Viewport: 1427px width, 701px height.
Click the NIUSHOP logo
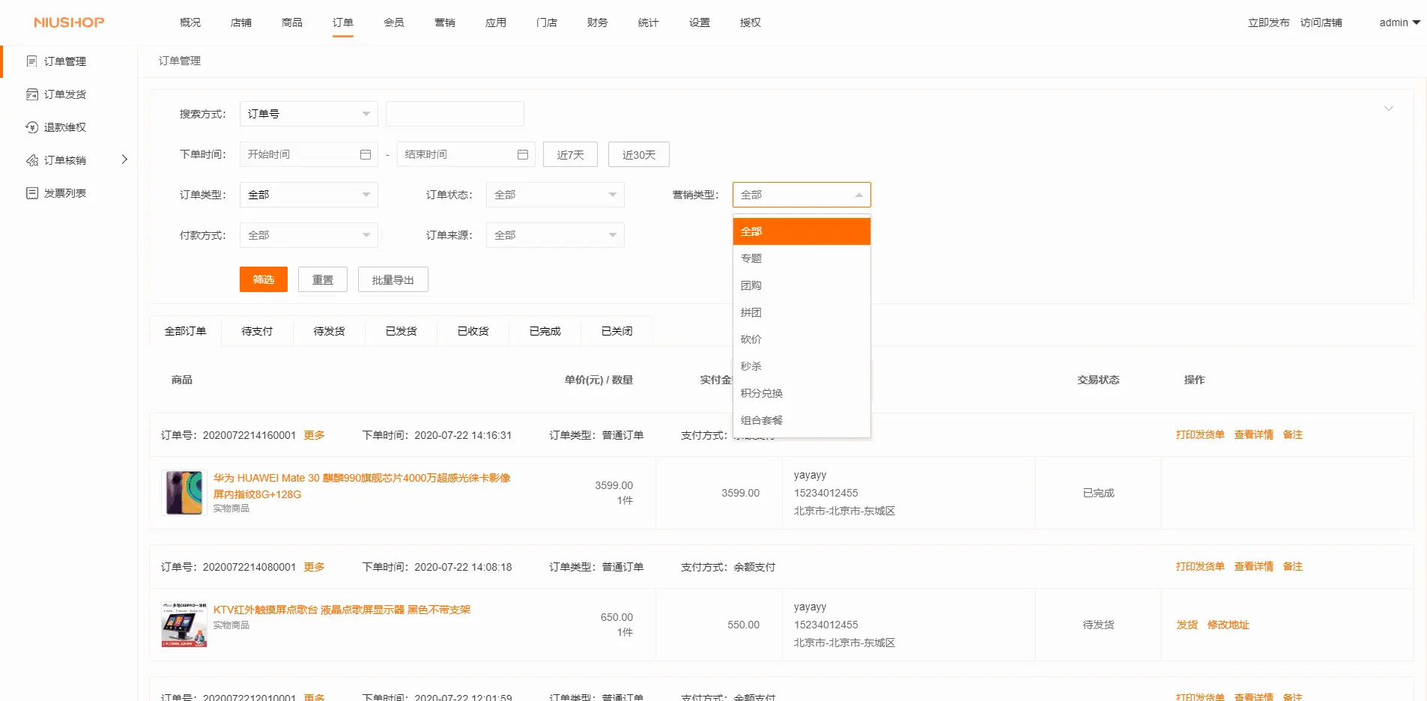[x=69, y=22]
